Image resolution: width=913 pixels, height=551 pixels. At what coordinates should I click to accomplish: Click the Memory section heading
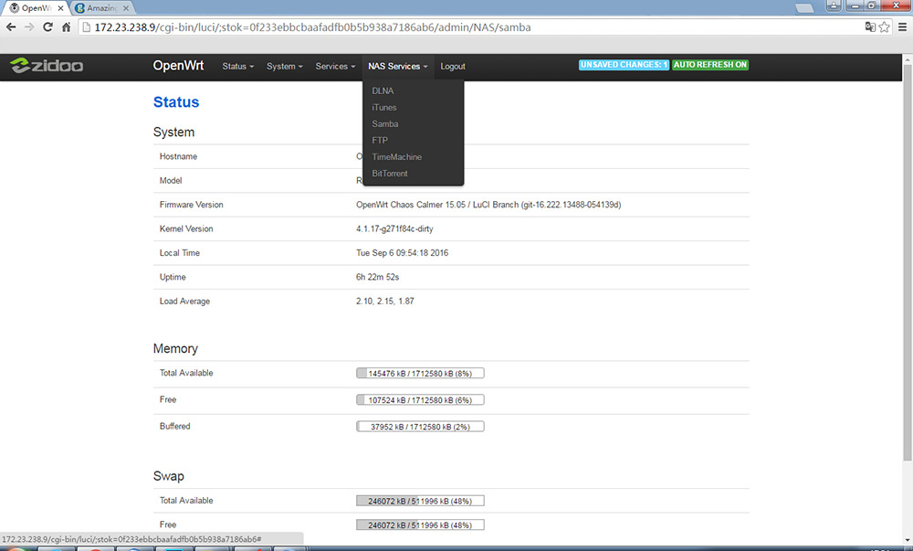[175, 348]
